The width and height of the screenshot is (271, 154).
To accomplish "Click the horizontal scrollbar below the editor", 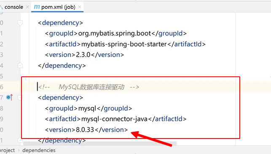I will [100, 143].
